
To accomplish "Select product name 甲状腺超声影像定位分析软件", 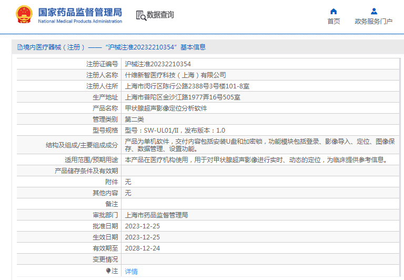I will tap(166, 108).
